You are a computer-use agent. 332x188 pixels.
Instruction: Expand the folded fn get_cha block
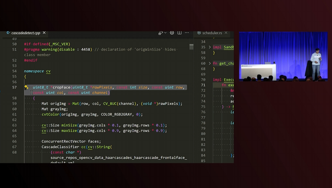pyautogui.click(x=210, y=64)
